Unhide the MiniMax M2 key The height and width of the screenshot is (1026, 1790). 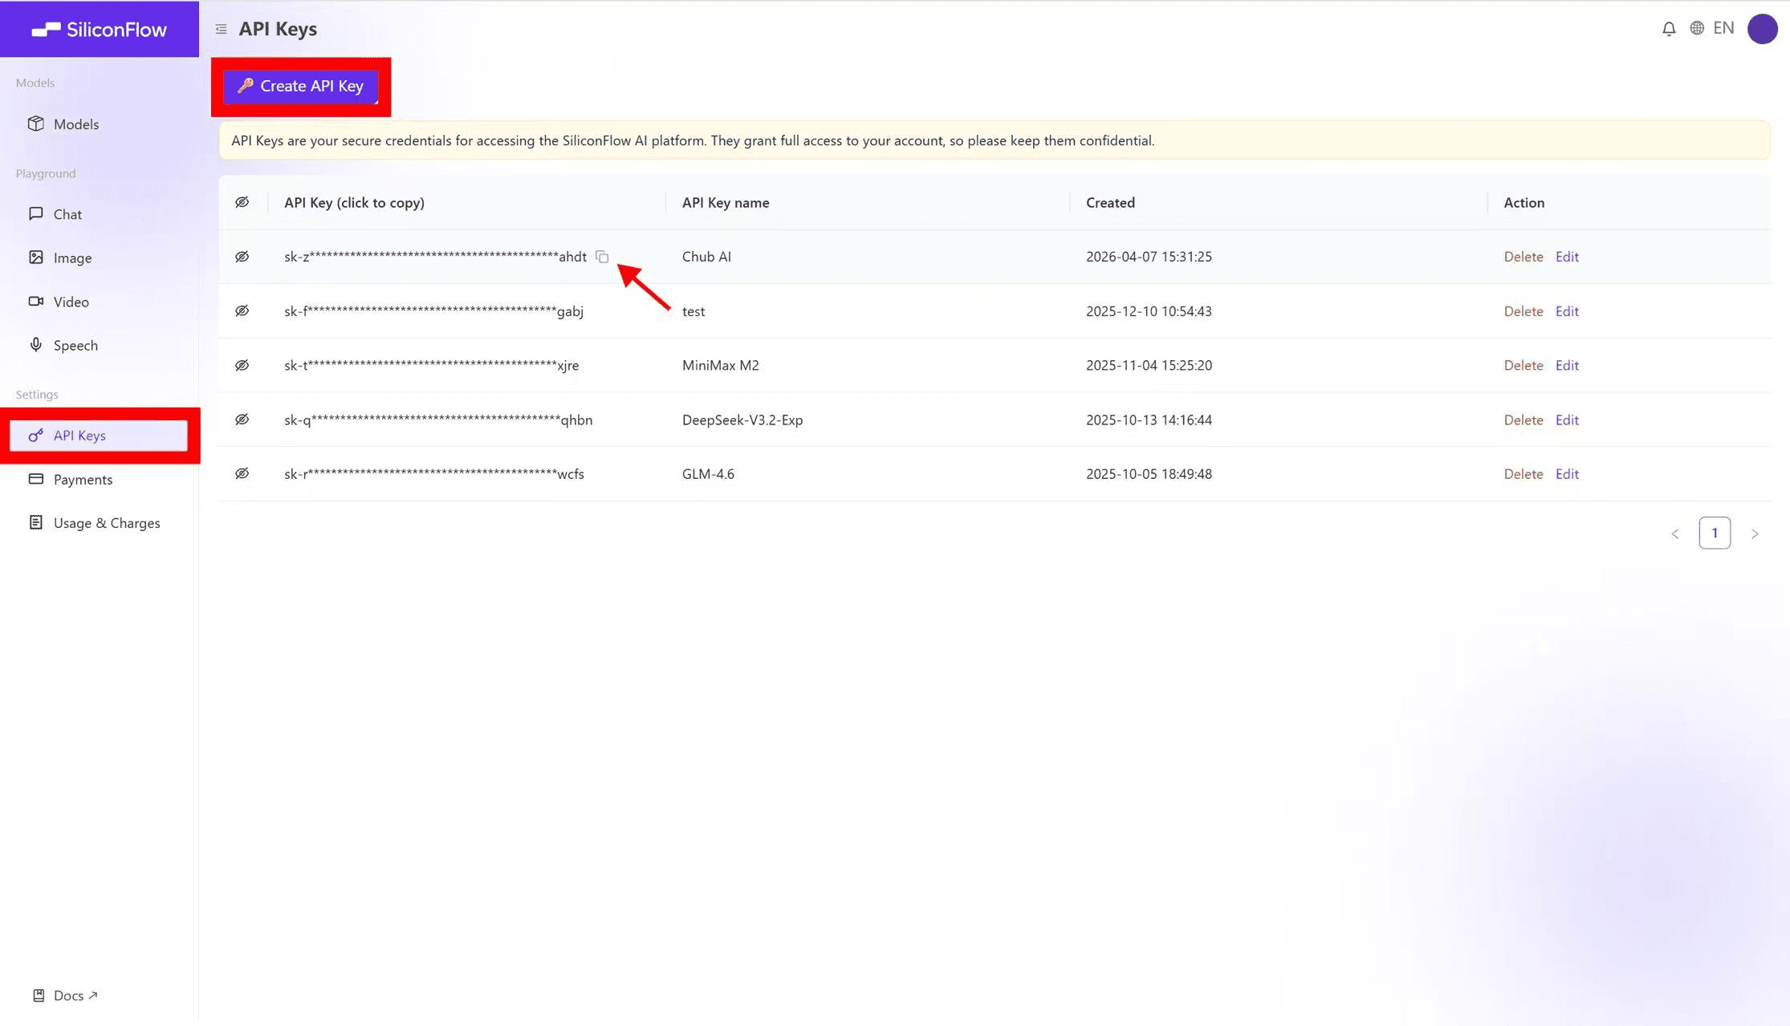click(242, 365)
